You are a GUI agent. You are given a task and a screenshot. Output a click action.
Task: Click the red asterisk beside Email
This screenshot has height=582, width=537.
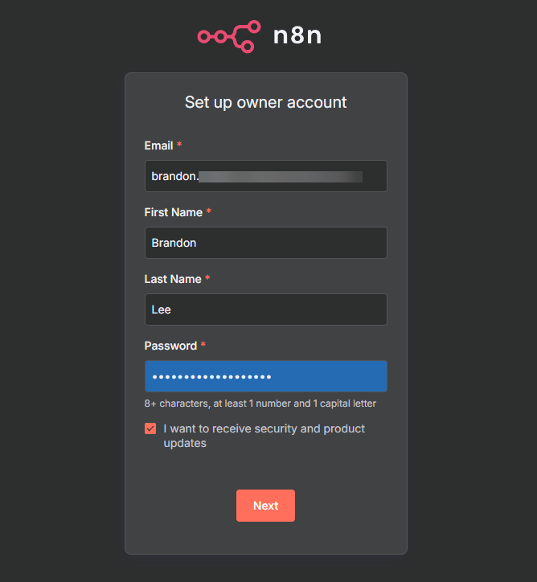coord(179,145)
